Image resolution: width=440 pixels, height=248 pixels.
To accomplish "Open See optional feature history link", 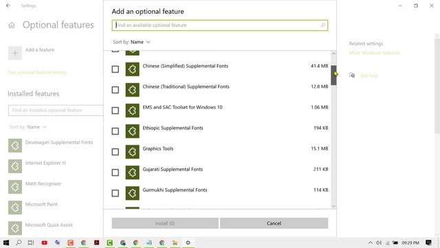I will click(37, 72).
